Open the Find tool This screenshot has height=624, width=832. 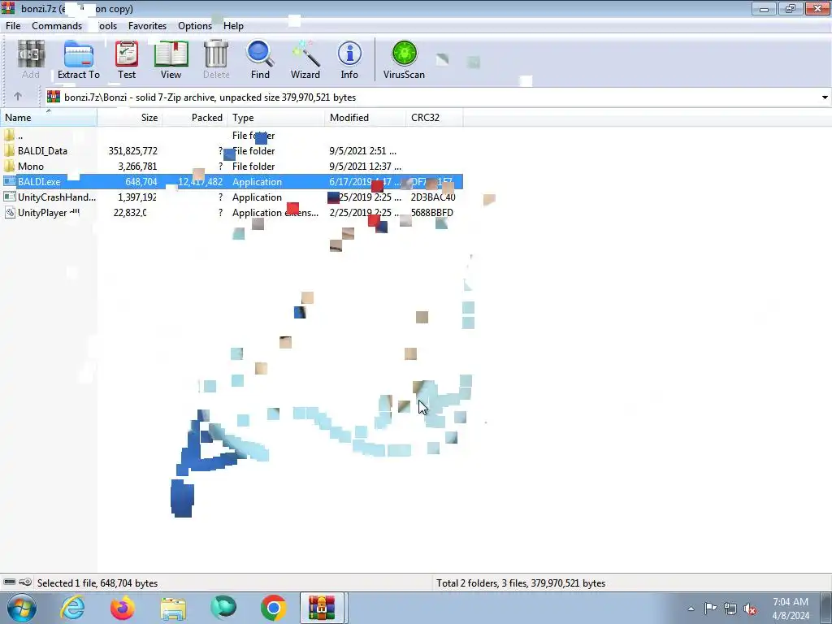260,59
